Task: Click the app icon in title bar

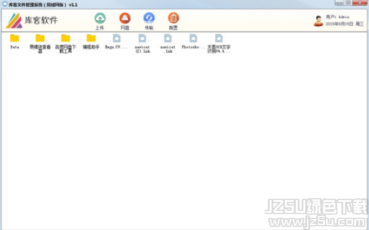Action: coord(5,4)
